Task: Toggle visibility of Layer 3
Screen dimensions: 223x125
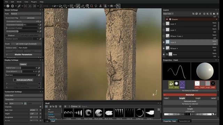Action: coord(164,30)
